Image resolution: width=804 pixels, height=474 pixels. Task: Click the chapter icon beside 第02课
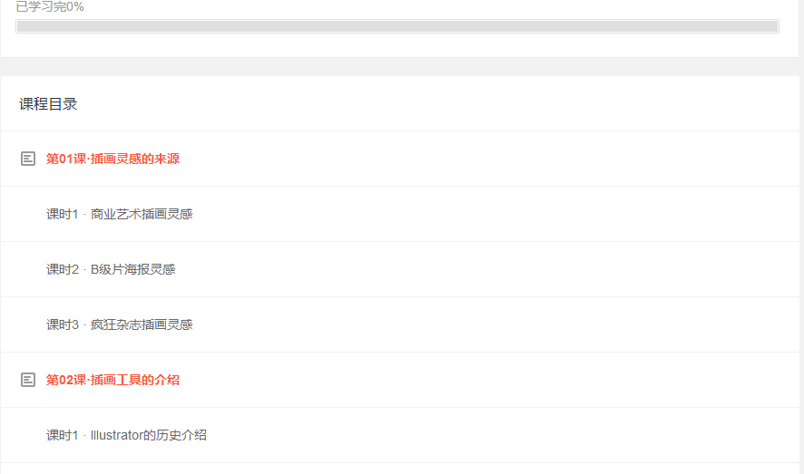click(x=28, y=380)
